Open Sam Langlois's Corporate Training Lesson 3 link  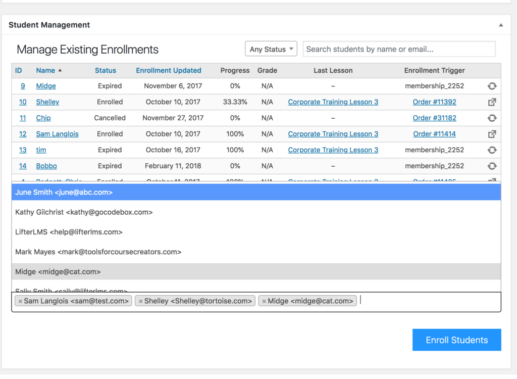333,134
